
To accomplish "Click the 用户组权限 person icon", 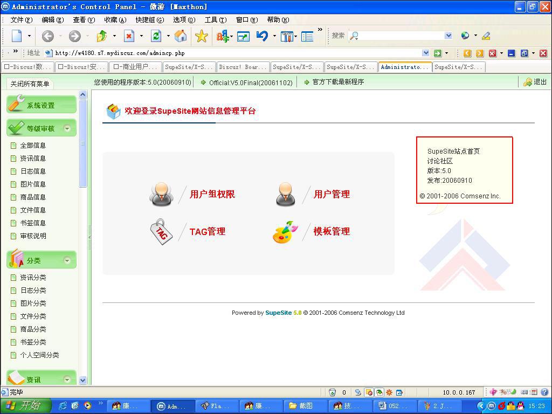I will pos(161,194).
